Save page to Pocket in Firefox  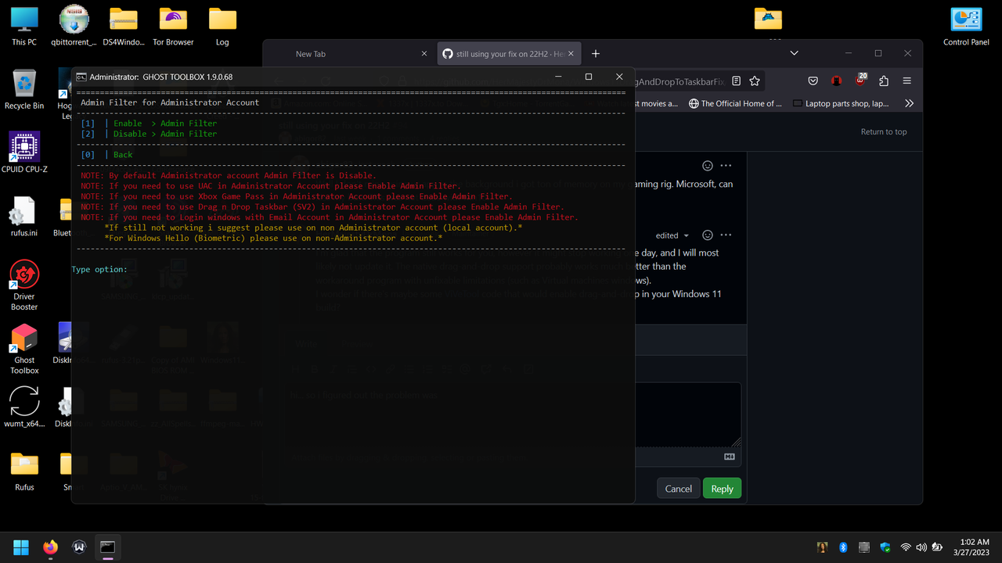click(x=813, y=81)
